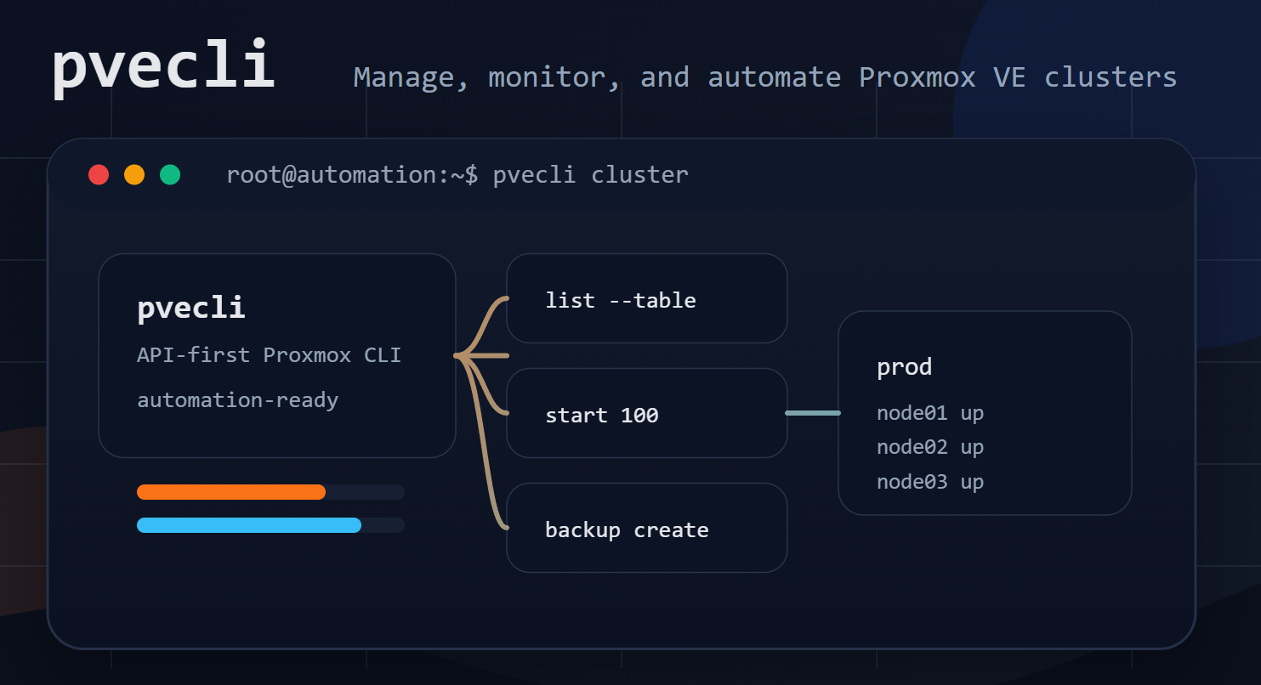Click the blue progress bar
The image size is (1261, 685).
[x=249, y=525]
